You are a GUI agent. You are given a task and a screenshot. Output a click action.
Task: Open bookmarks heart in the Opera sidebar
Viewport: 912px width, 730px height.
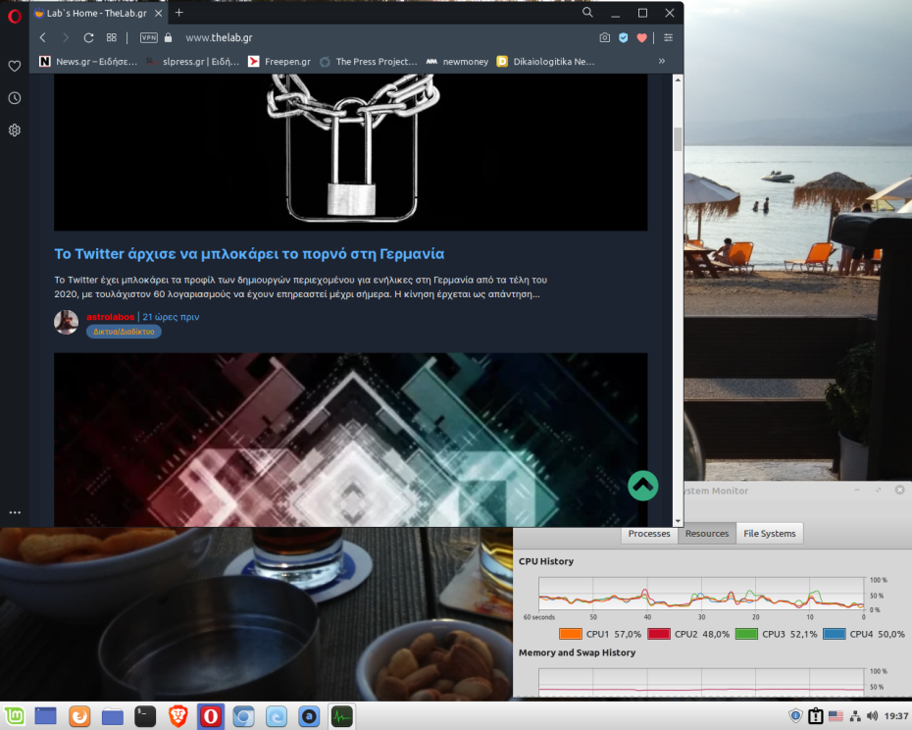click(x=14, y=66)
